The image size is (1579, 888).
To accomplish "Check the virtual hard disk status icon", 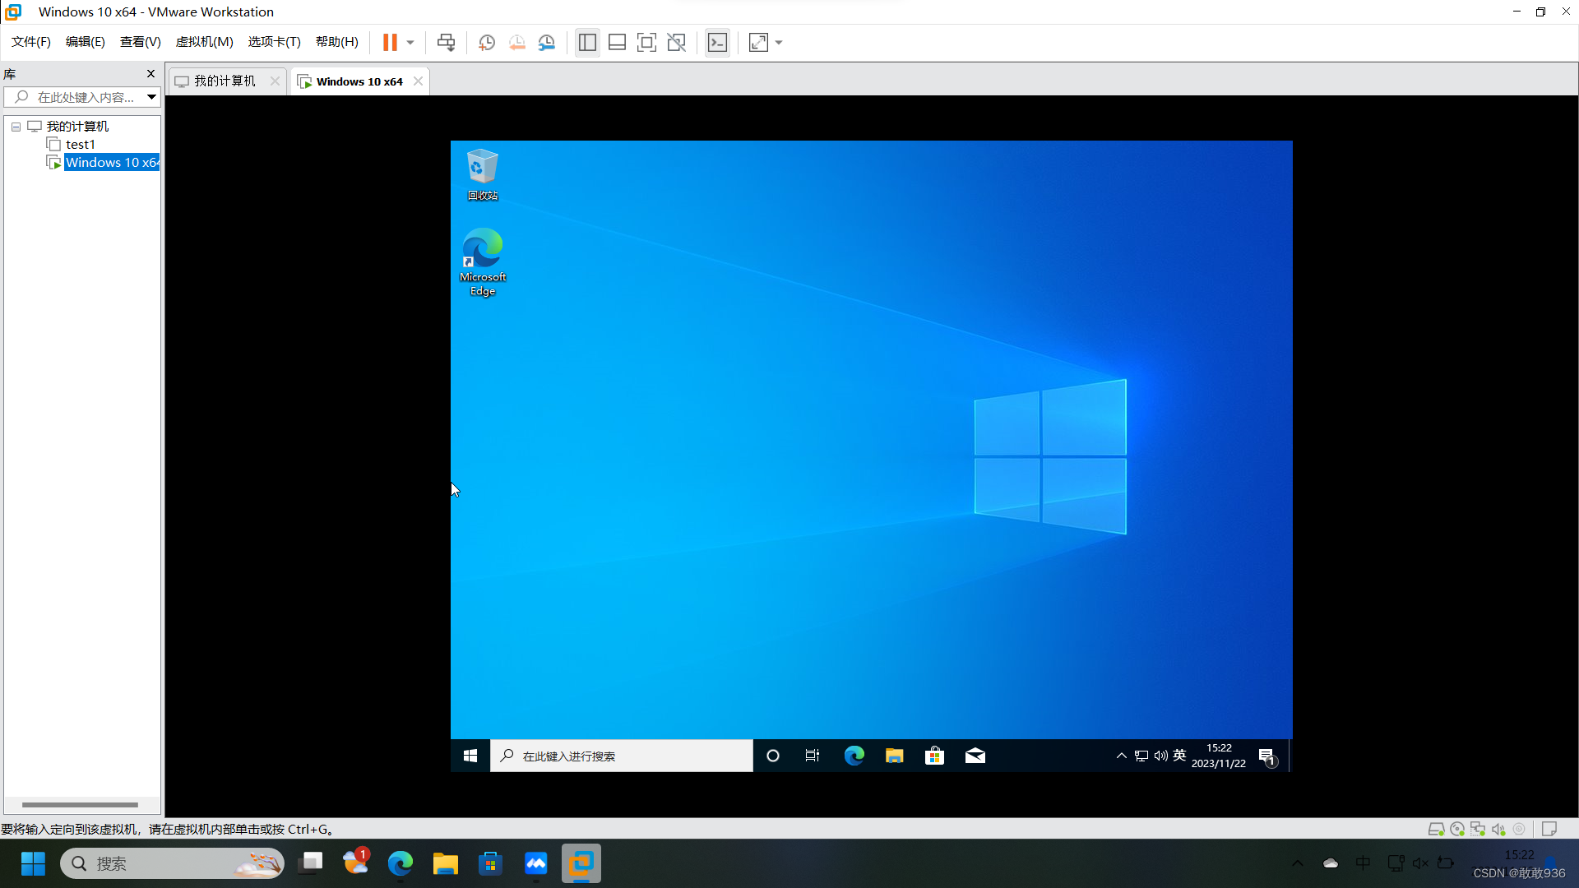I will pyautogui.click(x=1437, y=829).
